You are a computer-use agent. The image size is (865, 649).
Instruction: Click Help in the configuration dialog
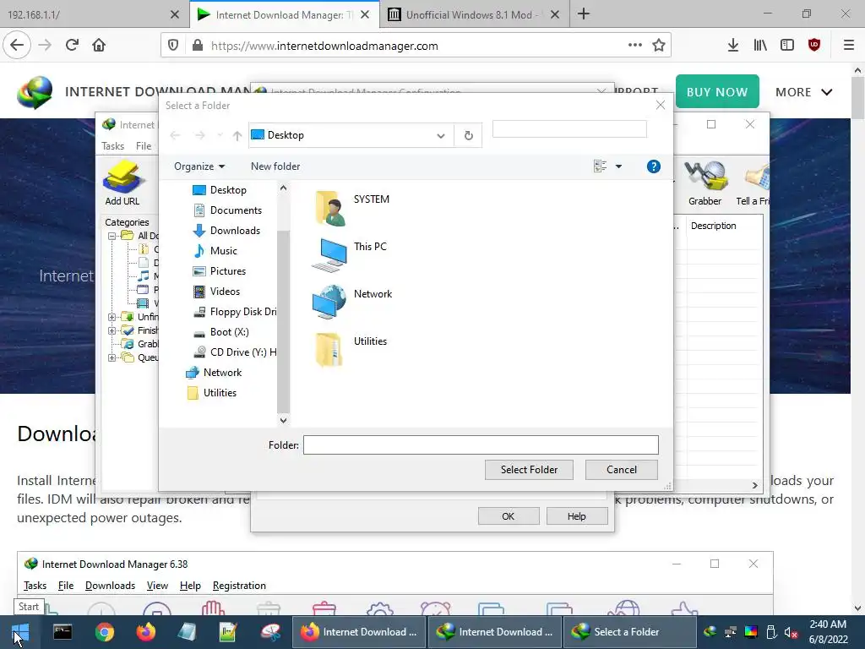coord(576,516)
